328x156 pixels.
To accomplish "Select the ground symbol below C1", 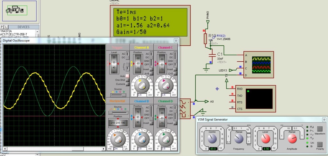I will tap(207, 70).
